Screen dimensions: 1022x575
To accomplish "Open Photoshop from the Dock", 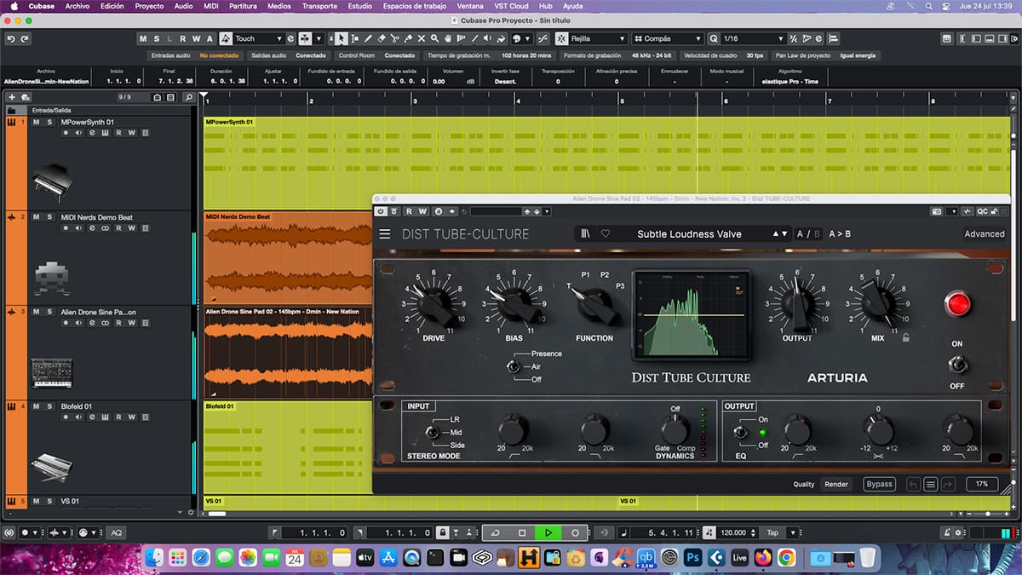I will 692,557.
